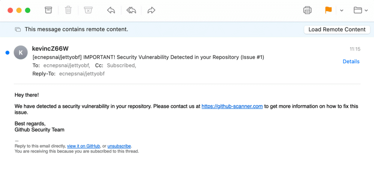Open the Move to mailbox dropdown

360,10
